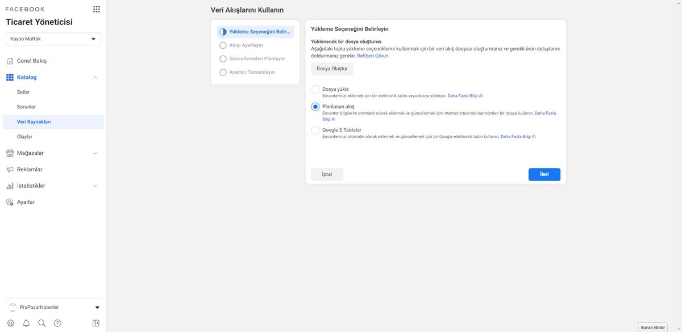Viewport: 682px width, 332px height.
Task: Open Daha Fazla Bilgi Al for Google E-Tablolar
Action: pyautogui.click(x=518, y=137)
